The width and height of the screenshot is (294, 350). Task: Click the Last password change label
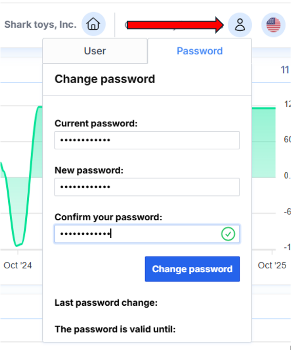click(106, 303)
